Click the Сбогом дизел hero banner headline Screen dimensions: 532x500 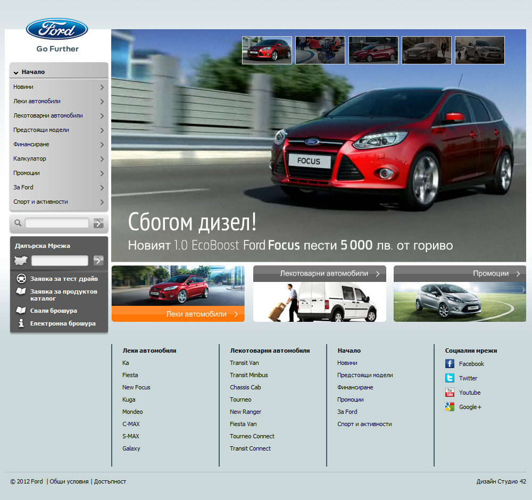tap(192, 222)
